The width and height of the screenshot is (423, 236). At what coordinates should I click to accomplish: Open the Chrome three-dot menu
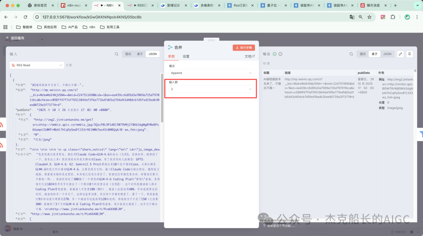coord(417,17)
